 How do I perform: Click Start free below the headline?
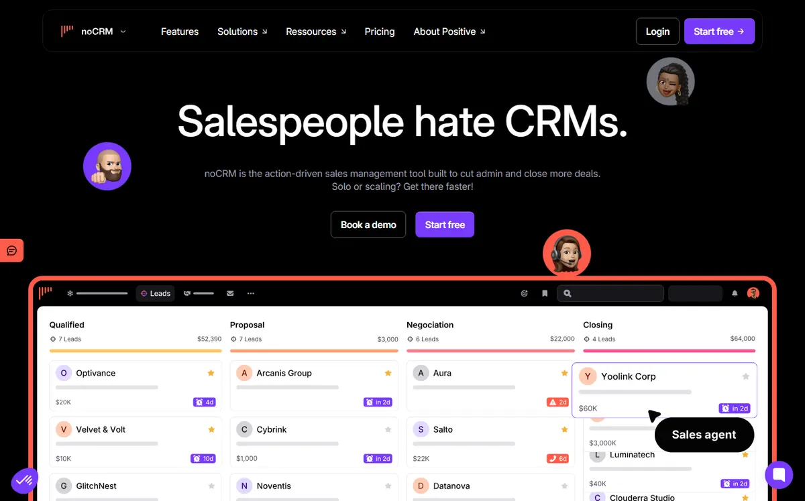tap(445, 225)
